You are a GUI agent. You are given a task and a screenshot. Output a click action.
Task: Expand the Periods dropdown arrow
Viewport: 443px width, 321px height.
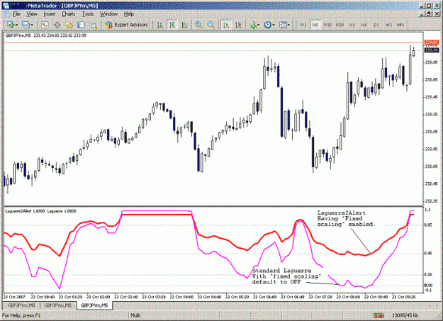tap(274, 25)
